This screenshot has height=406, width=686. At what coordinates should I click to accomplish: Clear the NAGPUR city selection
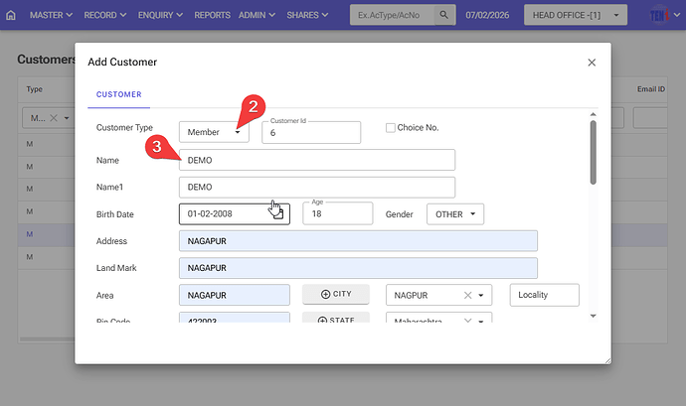[467, 296]
